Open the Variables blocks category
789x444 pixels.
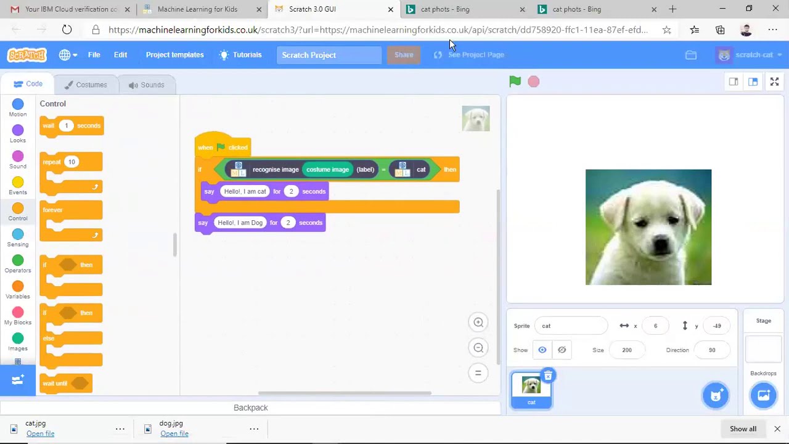click(18, 290)
